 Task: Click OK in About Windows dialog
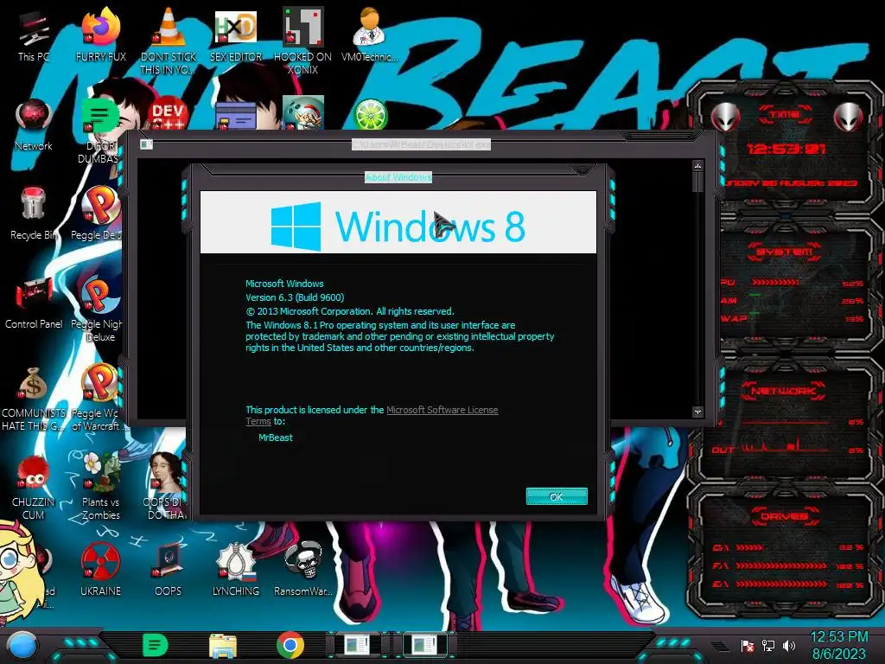[x=557, y=496]
